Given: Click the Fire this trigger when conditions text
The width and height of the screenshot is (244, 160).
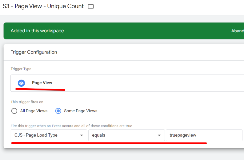Looking at the screenshot, I should pyautogui.click(x=71, y=126).
